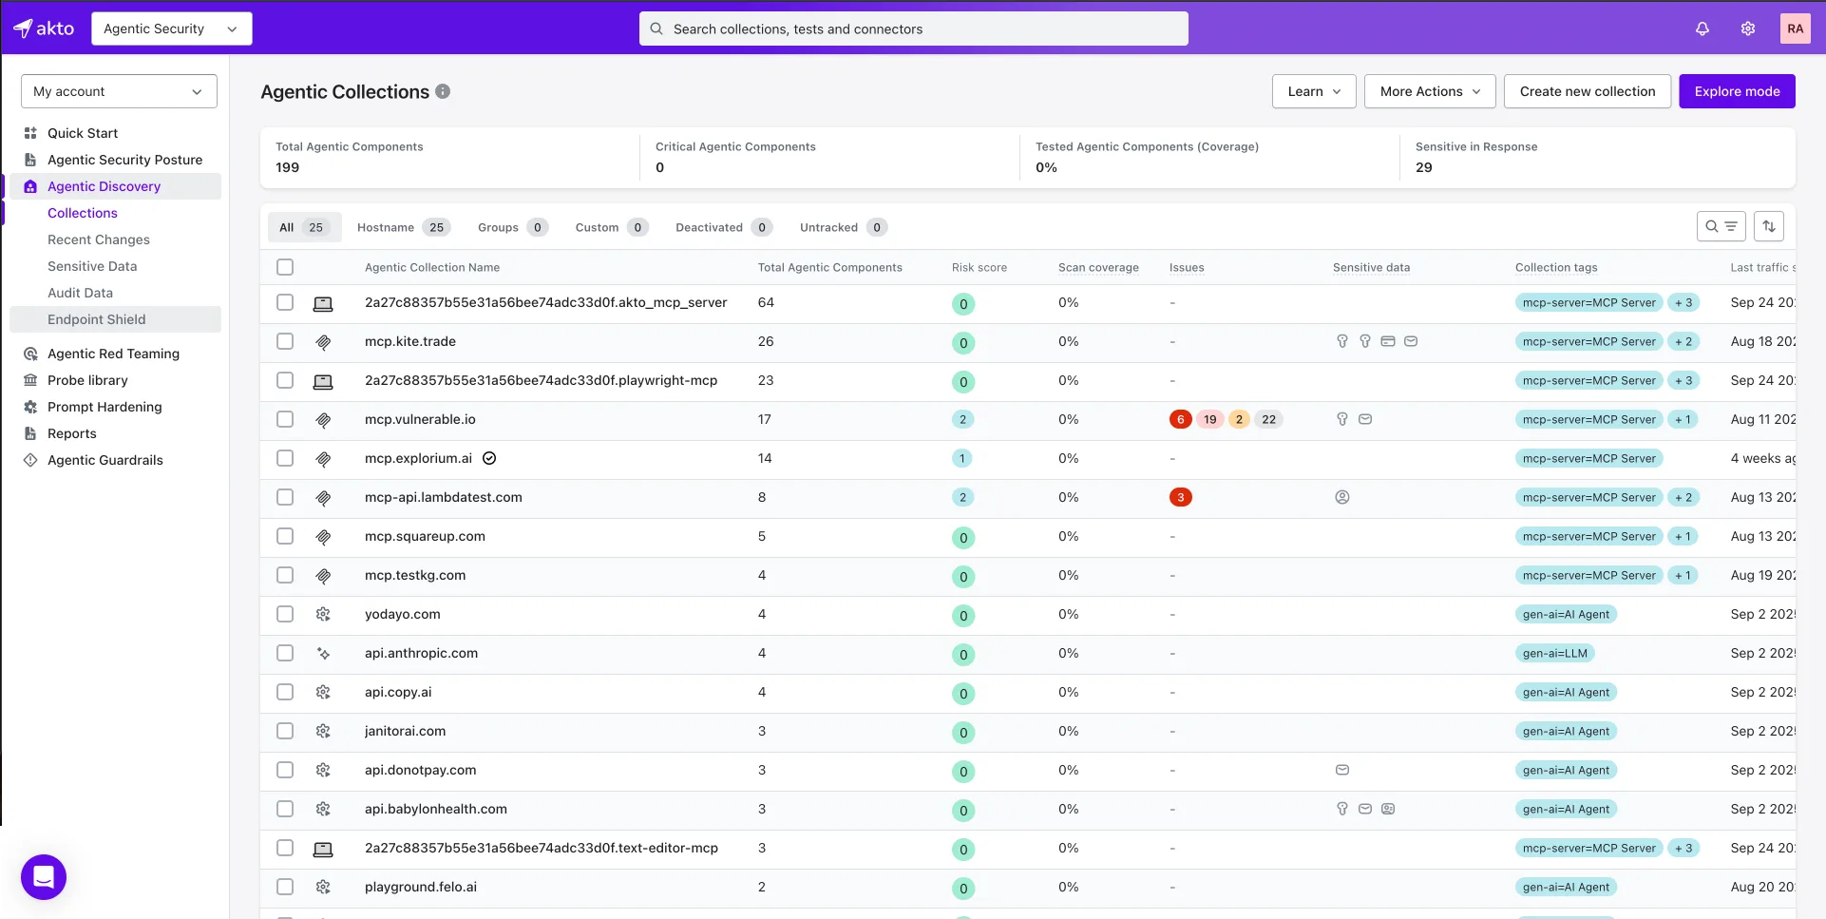The width and height of the screenshot is (1826, 919).
Task: Open Agentic Red Teaming in sidebar
Action: click(x=113, y=354)
